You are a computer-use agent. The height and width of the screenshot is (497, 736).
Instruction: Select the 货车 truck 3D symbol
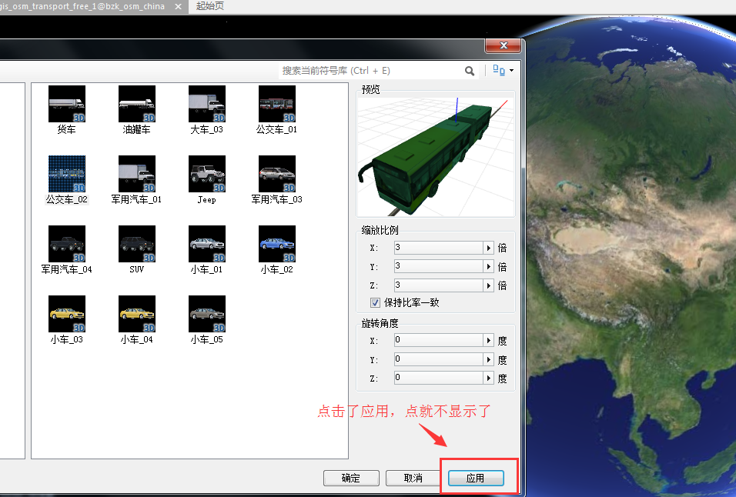click(67, 104)
